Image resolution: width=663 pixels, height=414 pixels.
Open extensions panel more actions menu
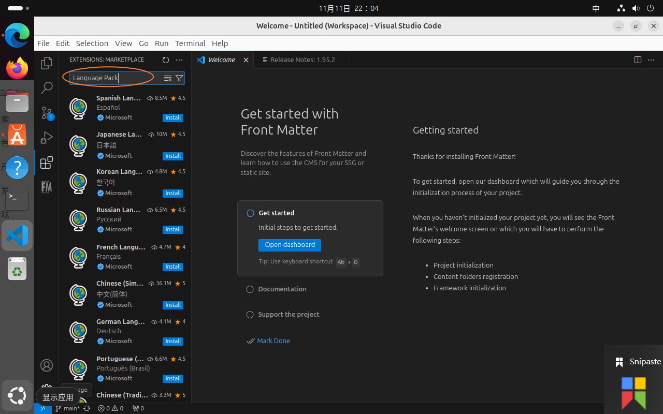click(x=179, y=60)
